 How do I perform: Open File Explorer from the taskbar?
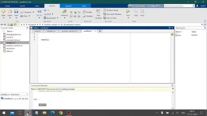(x=45, y=113)
